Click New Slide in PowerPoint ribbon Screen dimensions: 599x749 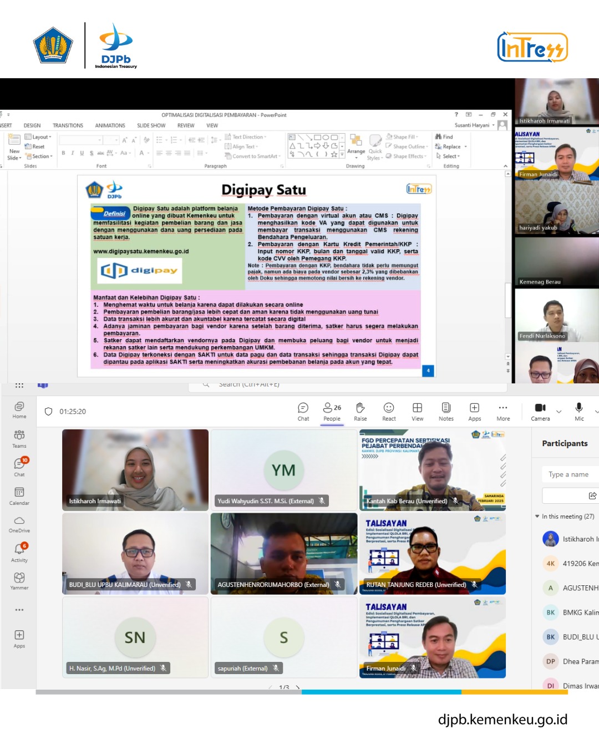pos(14,147)
